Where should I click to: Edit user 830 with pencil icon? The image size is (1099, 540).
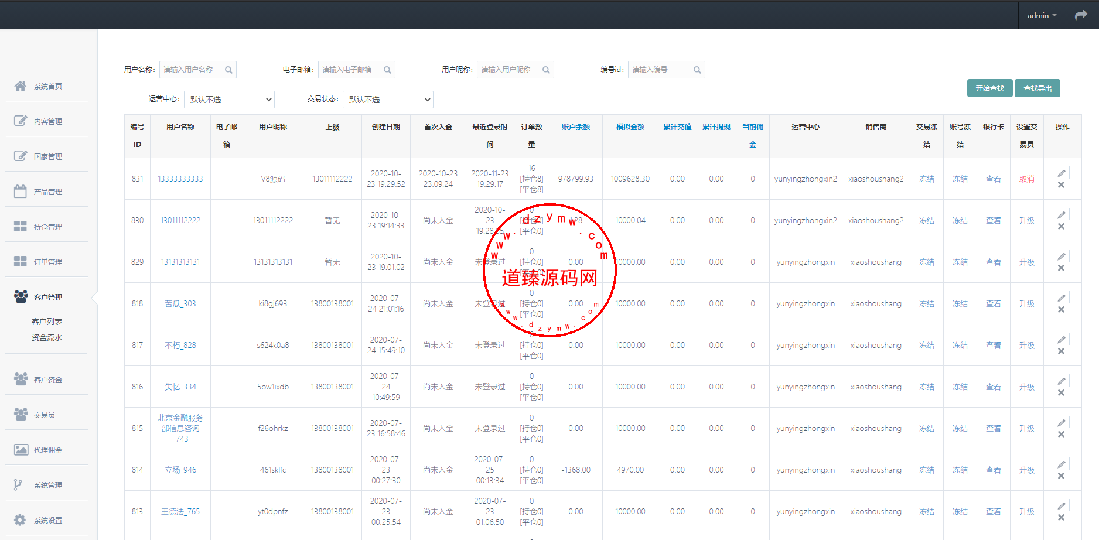tap(1062, 214)
